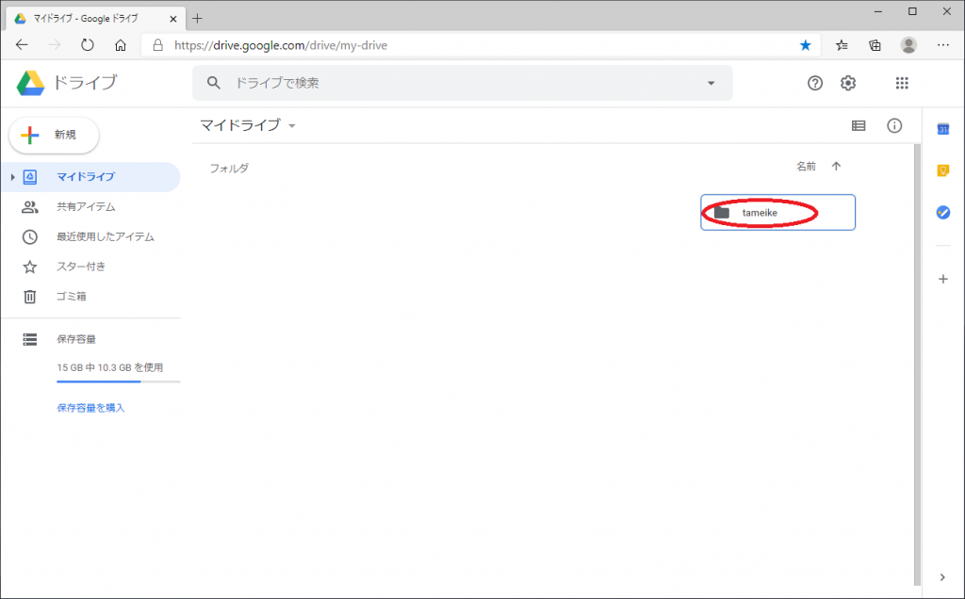965x599 pixels.
Task: Open Google Tasks in the side panel
Action: 941,213
